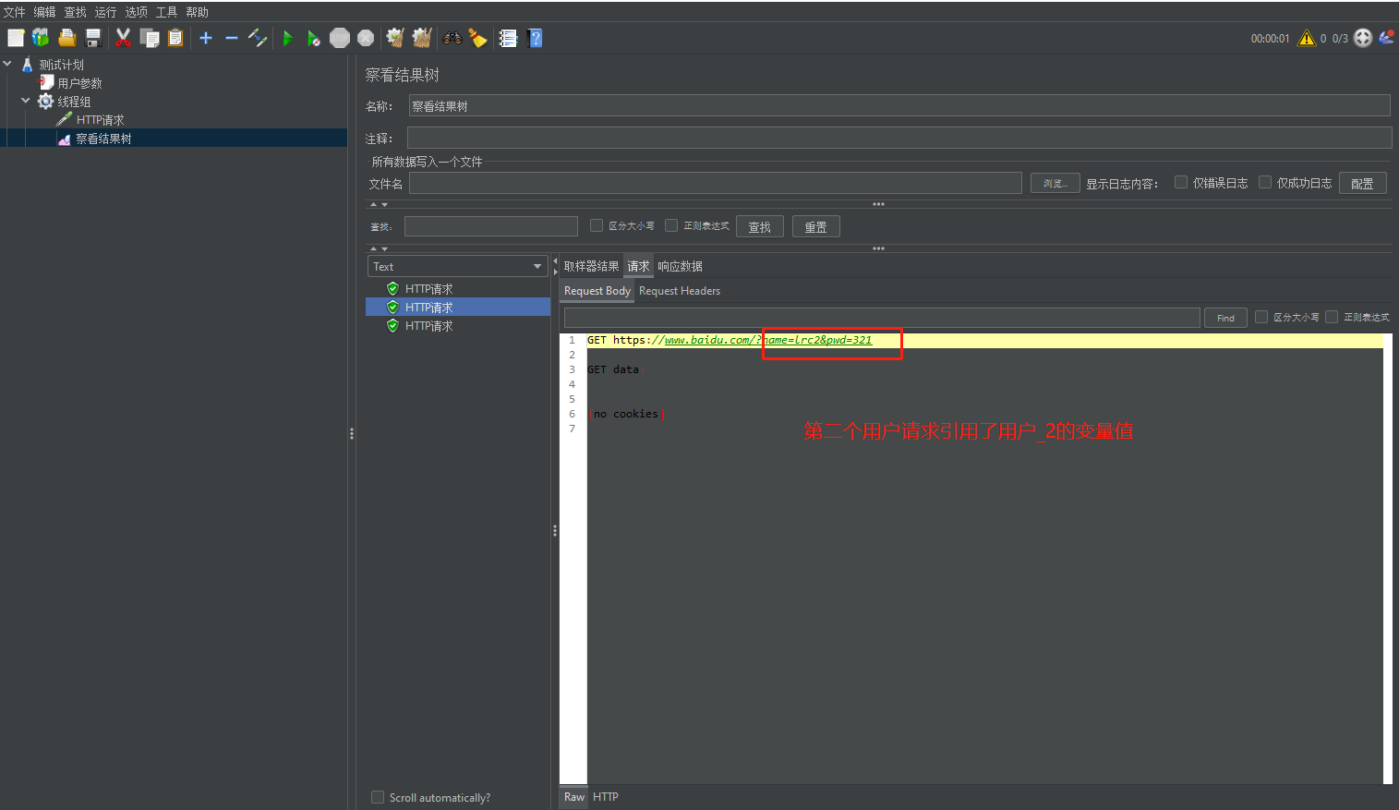Open the Function Helper list icon
The height and width of the screenshot is (810, 1399).
coord(508,38)
